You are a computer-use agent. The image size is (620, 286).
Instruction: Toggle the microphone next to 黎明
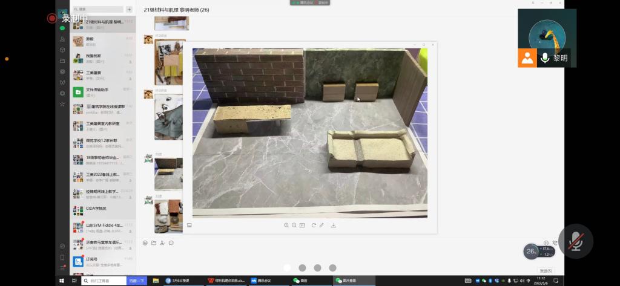[x=545, y=58]
